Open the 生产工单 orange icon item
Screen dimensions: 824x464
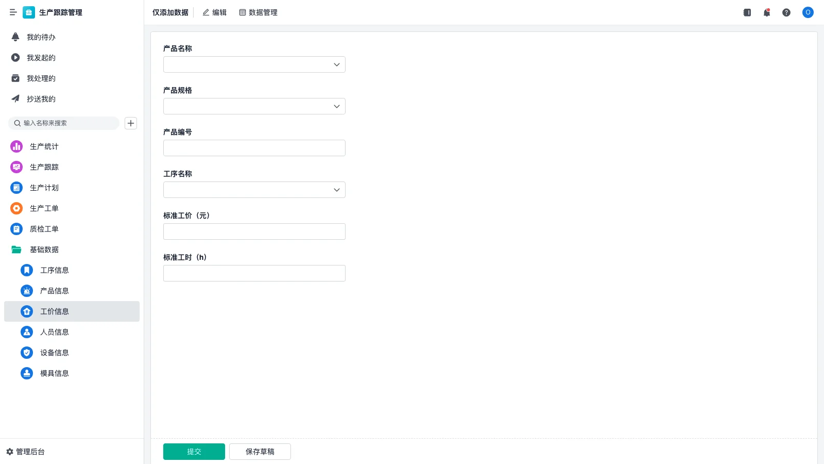[x=16, y=208]
